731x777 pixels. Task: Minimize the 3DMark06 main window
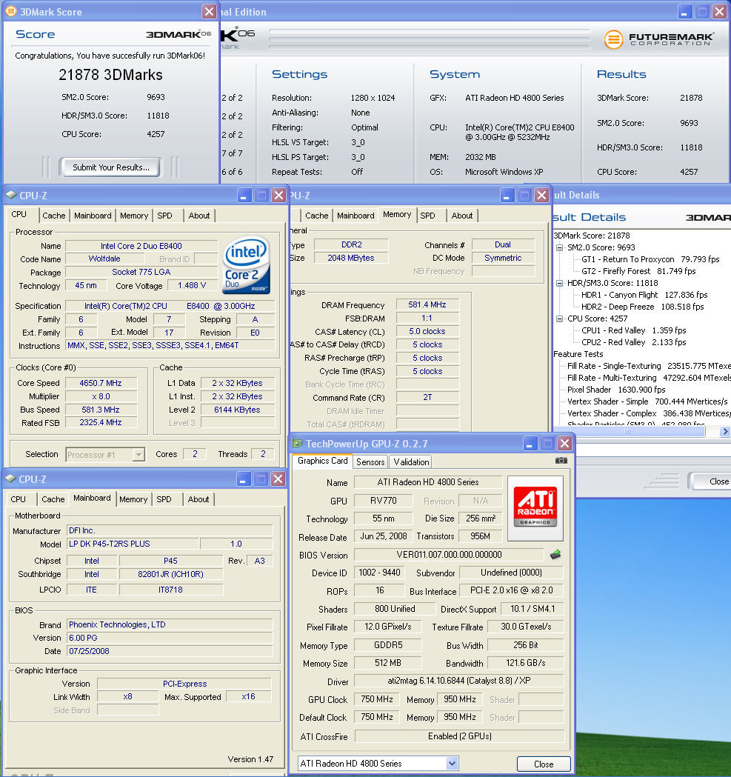[x=684, y=11]
